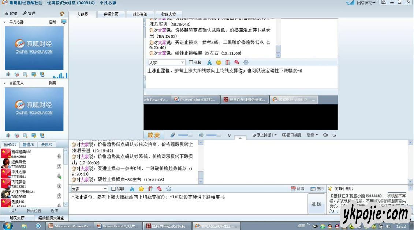Viewport: 414px width, 230px height.
Task: Open the 大家 recipient dropdown in bottom chat
Action: pos(105,189)
